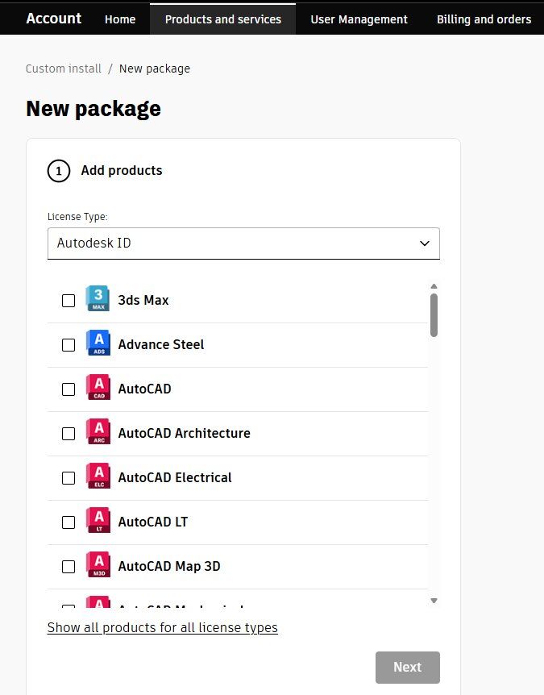Check the AutoCAD checkbox
Image resolution: width=544 pixels, height=695 pixels.
(69, 389)
